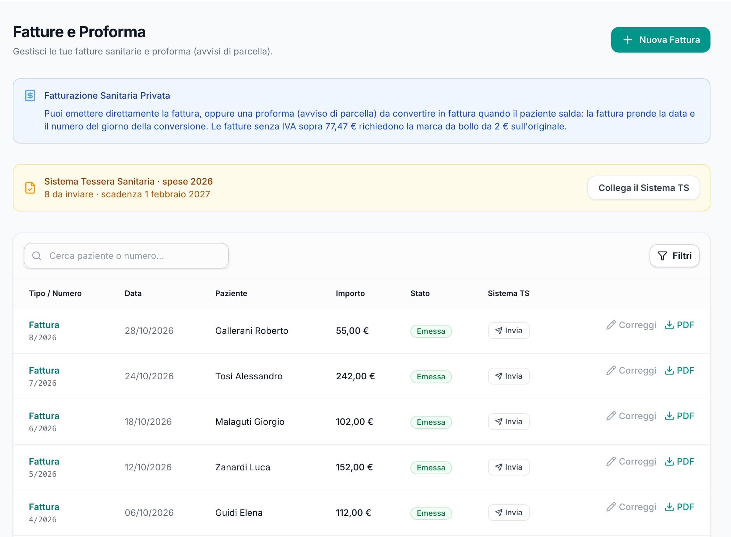Download PDF of invoice 8/2026

pyautogui.click(x=679, y=325)
